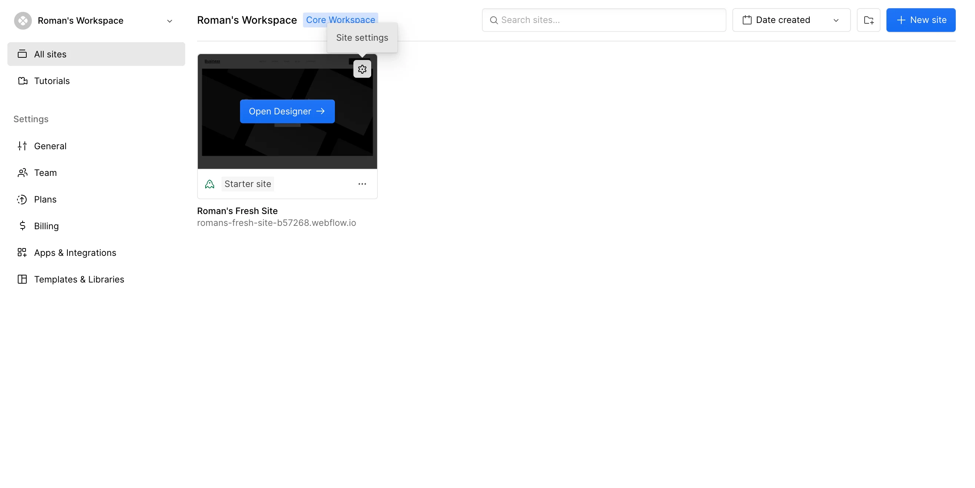Open the Date created sort dropdown
This screenshot has height=488, width=975.
click(x=791, y=20)
